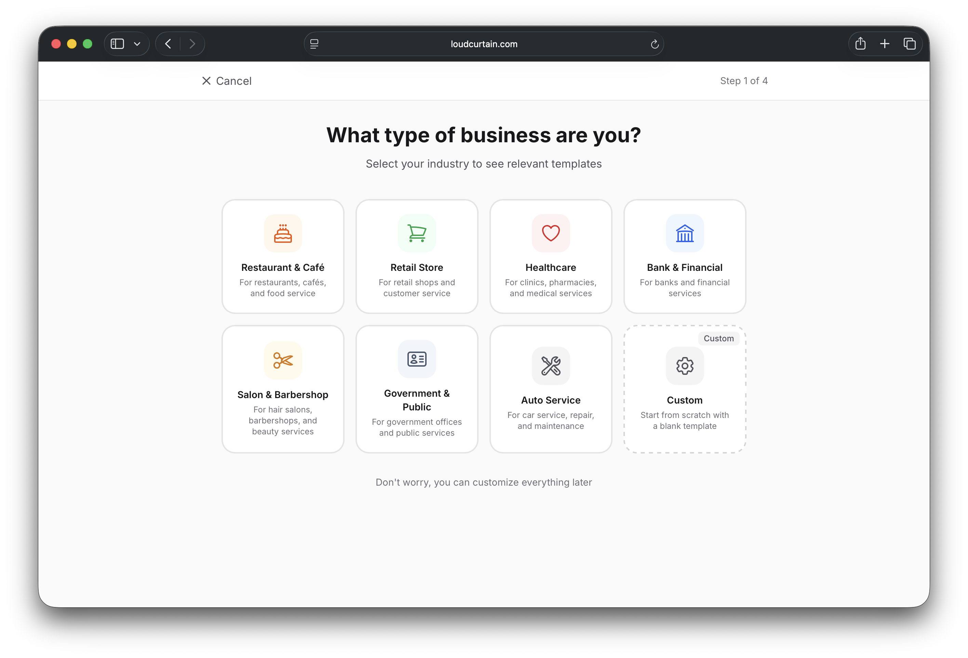Image resolution: width=968 pixels, height=658 pixels.
Task: Go forward to next page
Action: tap(192, 44)
